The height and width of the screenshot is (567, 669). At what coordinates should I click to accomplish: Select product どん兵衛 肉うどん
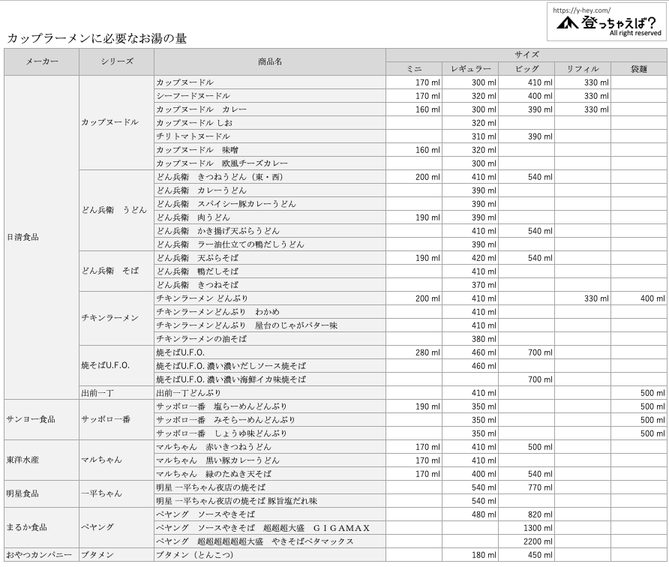(x=270, y=217)
